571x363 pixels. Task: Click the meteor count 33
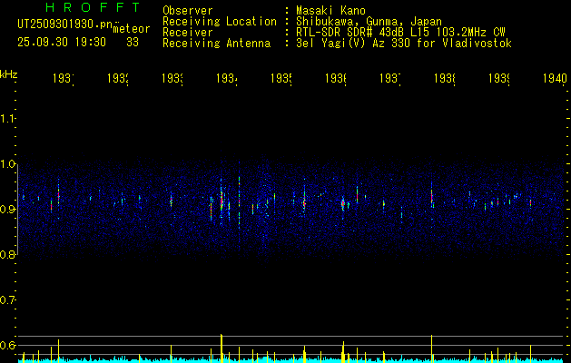click(x=133, y=43)
